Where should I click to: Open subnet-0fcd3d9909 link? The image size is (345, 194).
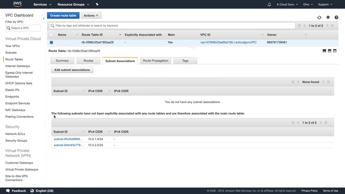pyautogui.click(x=68, y=139)
